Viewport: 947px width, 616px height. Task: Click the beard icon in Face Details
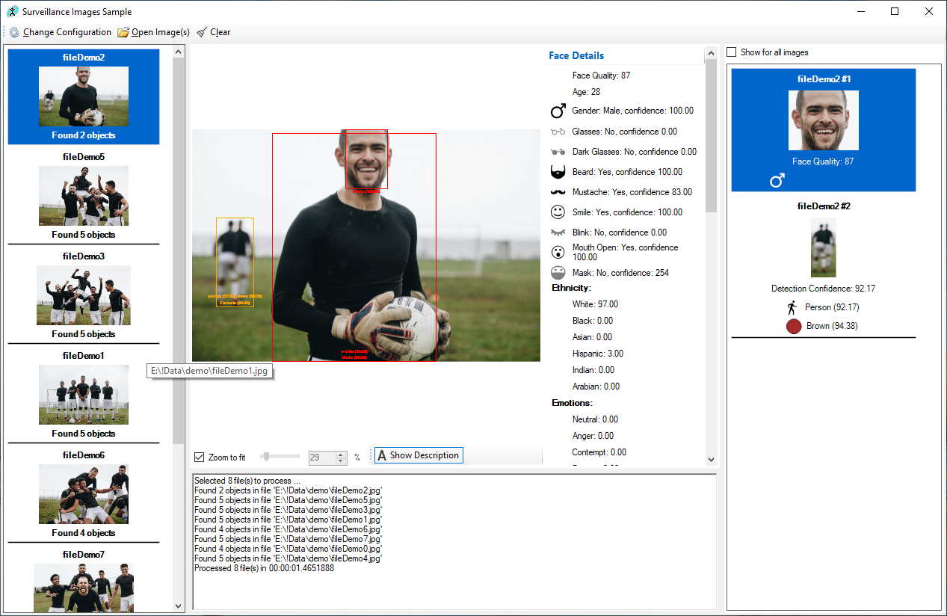pyautogui.click(x=558, y=172)
